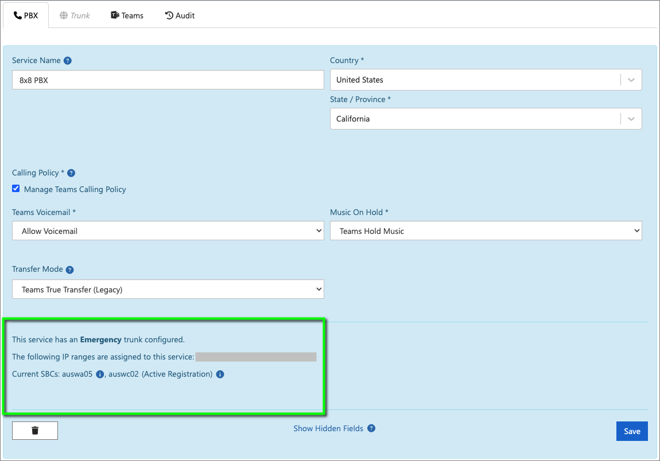Click the Transfer Mode help icon

(70, 269)
